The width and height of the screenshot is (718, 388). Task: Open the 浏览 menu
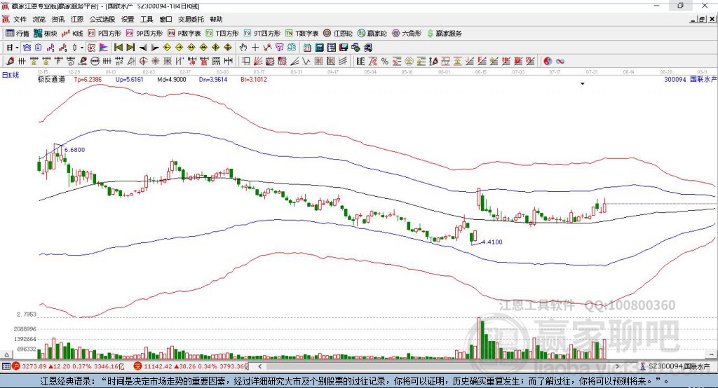(x=39, y=19)
